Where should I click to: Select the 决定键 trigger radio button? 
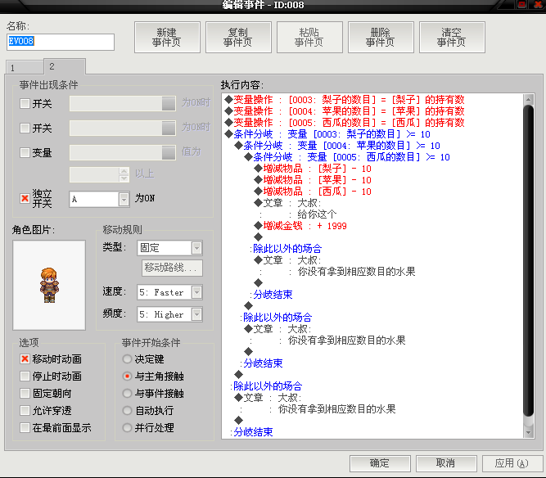[128, 359]
